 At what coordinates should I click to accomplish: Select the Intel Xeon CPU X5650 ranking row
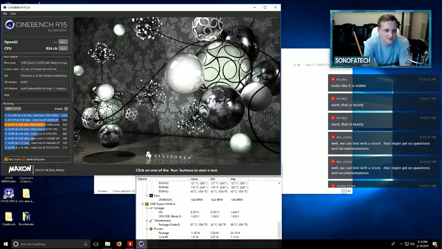click(36, 115)
